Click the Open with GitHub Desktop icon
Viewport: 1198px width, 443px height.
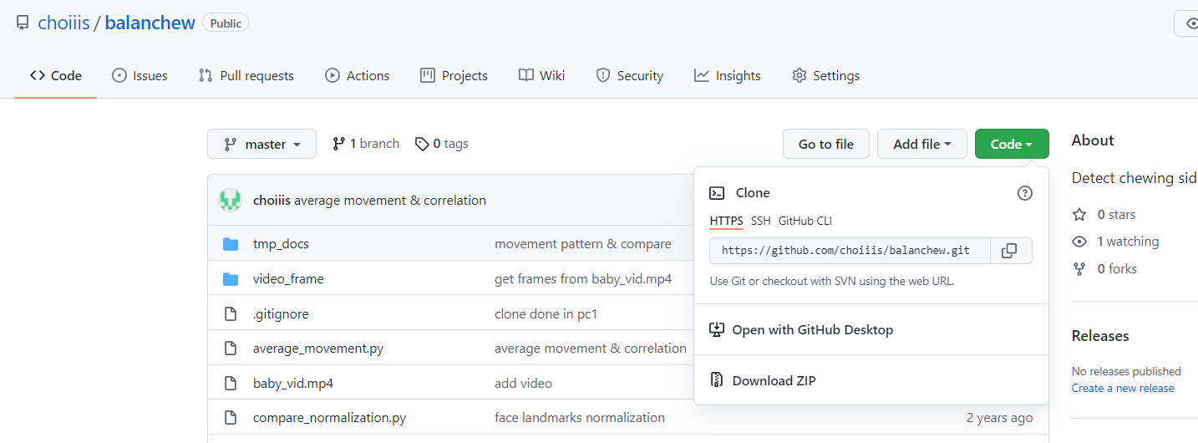[716, 330]
